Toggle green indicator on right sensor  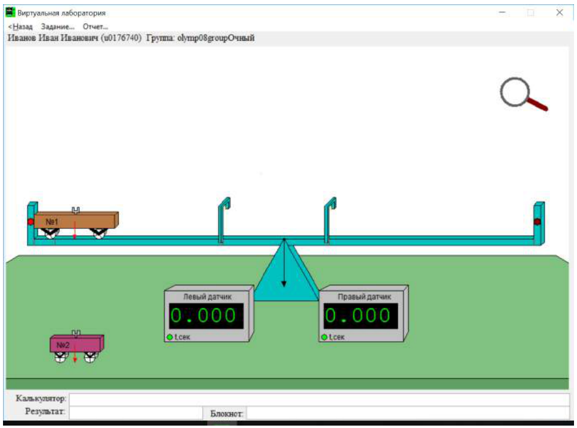pyautogui.click(x=324, y=337)
